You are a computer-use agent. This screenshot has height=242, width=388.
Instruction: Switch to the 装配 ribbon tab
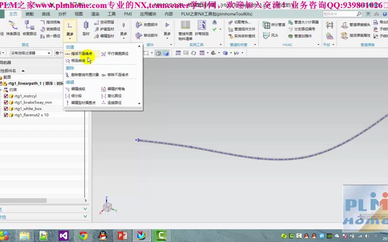[29, 14]
